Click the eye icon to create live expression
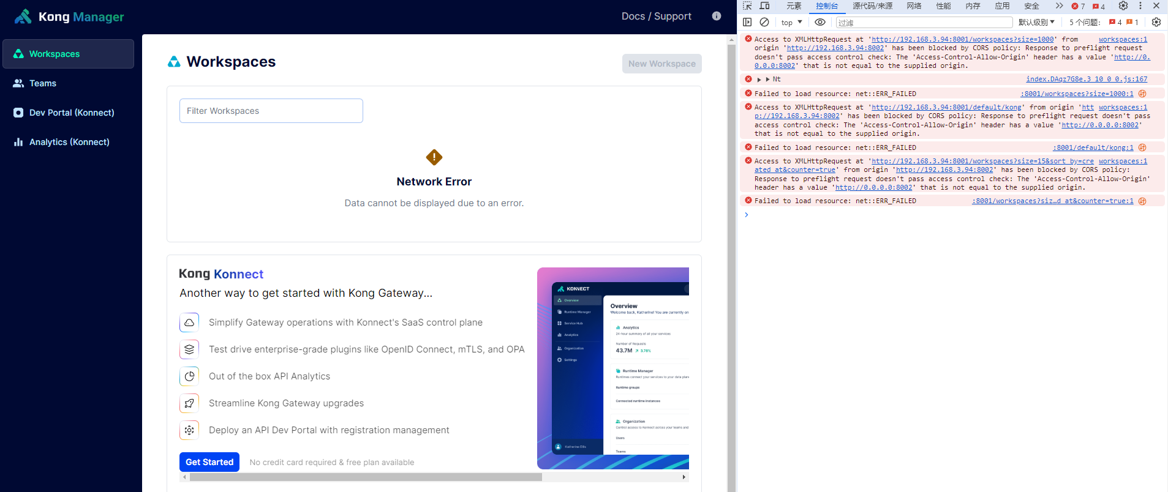Viewport: 1168px width, 492px height. (820, 22)
